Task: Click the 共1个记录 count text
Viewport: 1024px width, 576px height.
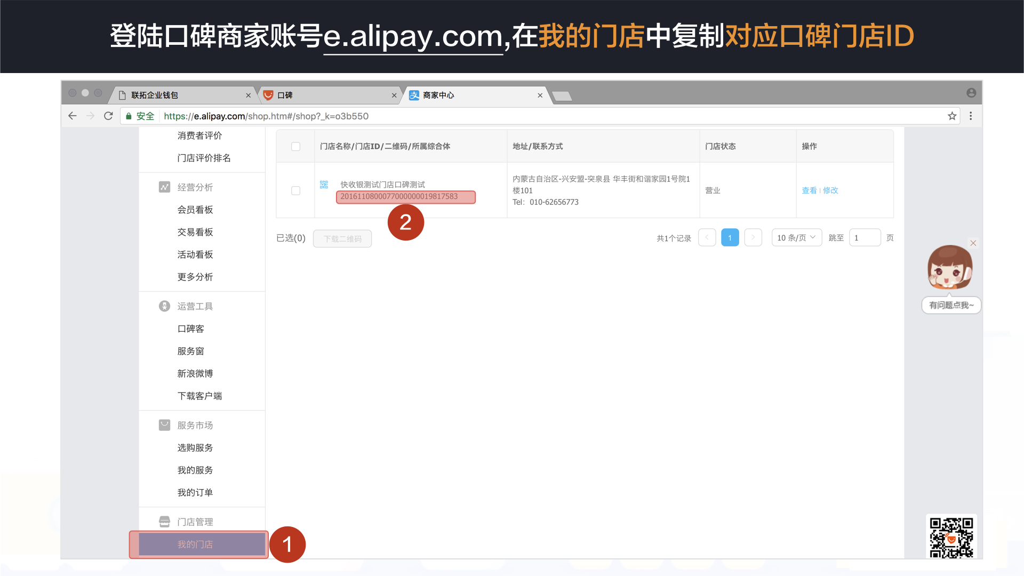Action: (x=674, y=238)
